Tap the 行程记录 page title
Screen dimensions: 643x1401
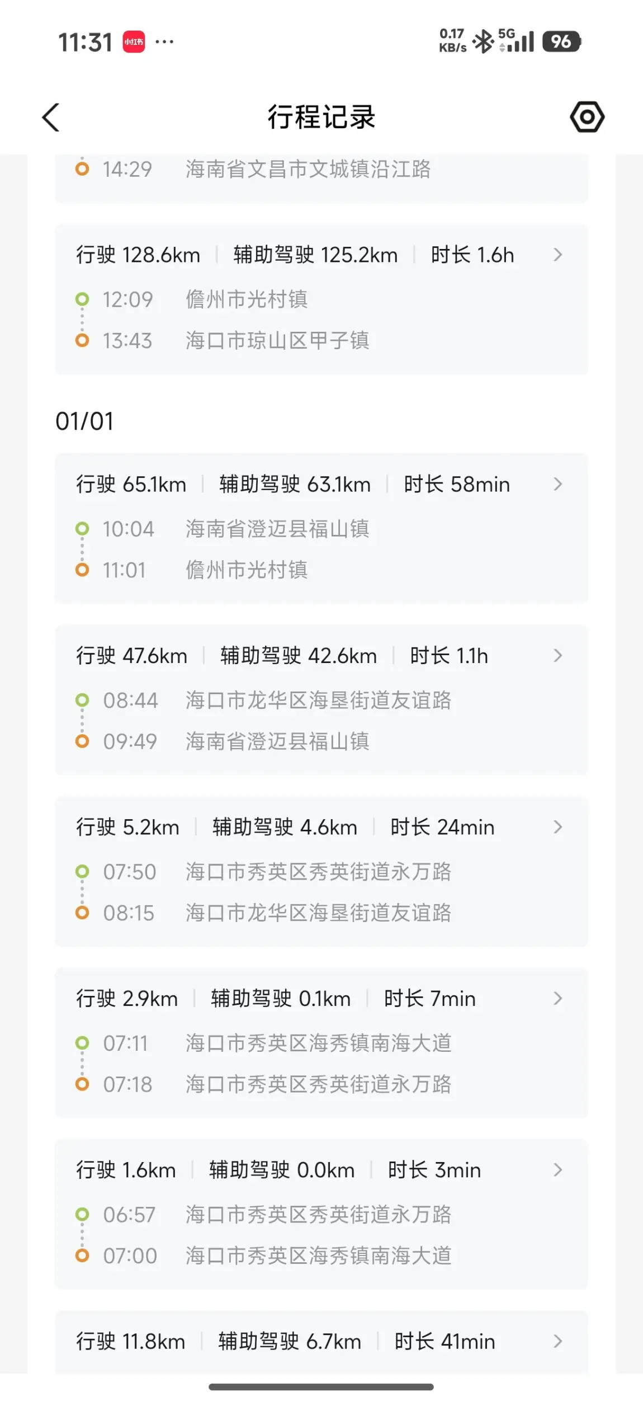tap(321, 117)
